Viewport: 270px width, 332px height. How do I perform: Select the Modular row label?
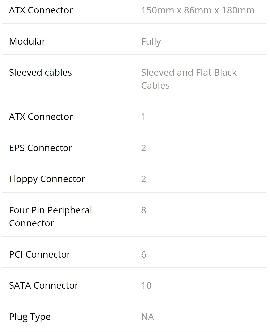27,41
